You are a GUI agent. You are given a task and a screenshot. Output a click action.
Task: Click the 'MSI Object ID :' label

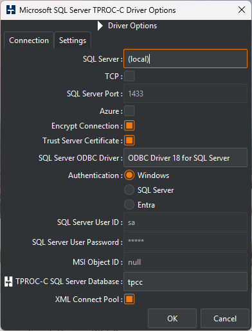[x=98, y=262]
